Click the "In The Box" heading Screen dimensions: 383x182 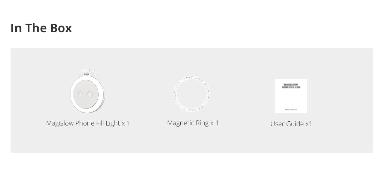pos(41,28)
